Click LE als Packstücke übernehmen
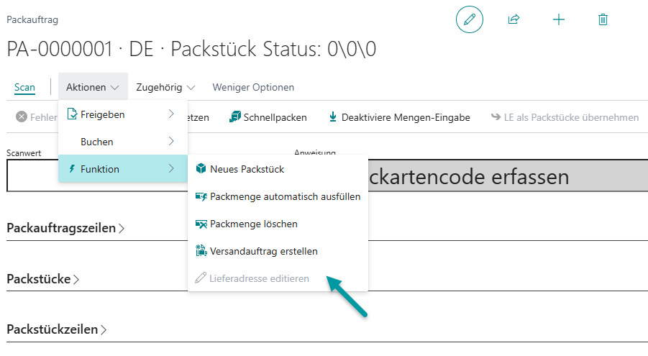This screenshot has width=648, height=356. pos(565,117)
